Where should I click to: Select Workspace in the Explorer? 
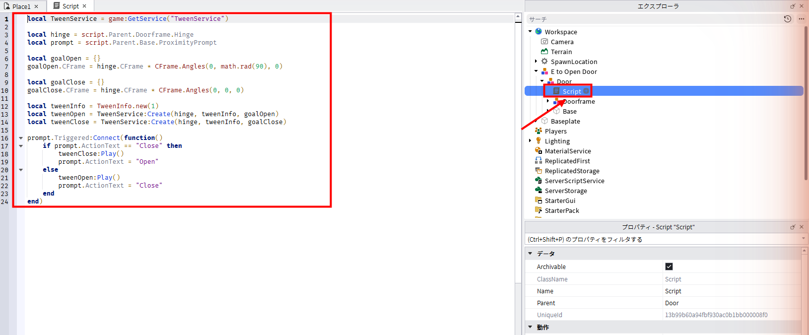click(561, 32)
